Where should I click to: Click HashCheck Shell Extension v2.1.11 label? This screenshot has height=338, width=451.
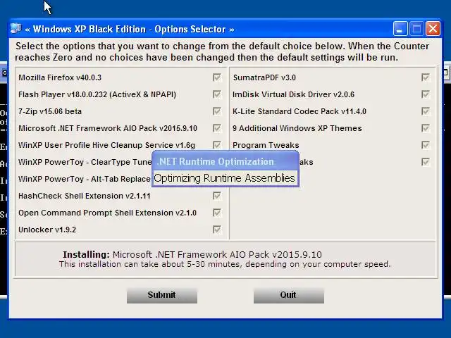click(85, 196)
